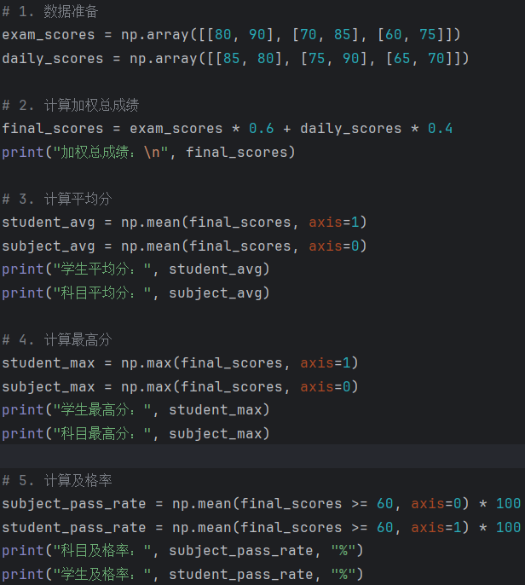Click the string "学生最高分：" in print
The image size is (525, 585).
coord(102,410)
